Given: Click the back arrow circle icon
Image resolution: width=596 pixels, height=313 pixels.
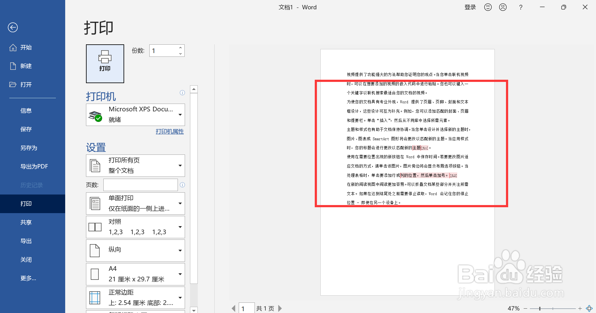Looking at the screenshot, I should point(13,27).
